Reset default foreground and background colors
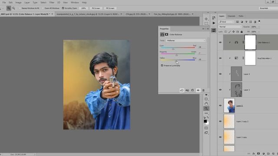Image resolution: width=278 pixels, height=156 pixels. click(204, 117)
